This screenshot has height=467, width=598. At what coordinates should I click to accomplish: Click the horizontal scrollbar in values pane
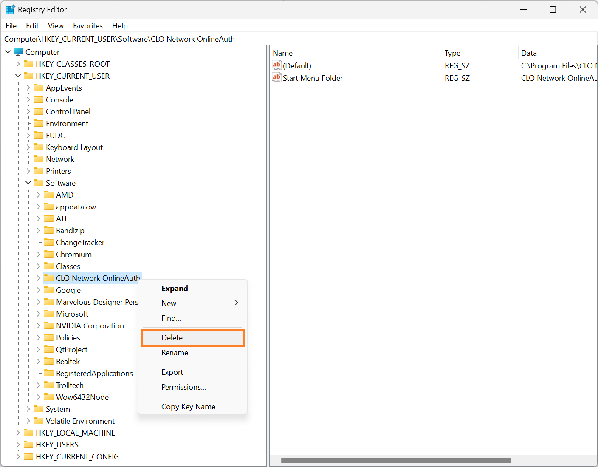396,460
